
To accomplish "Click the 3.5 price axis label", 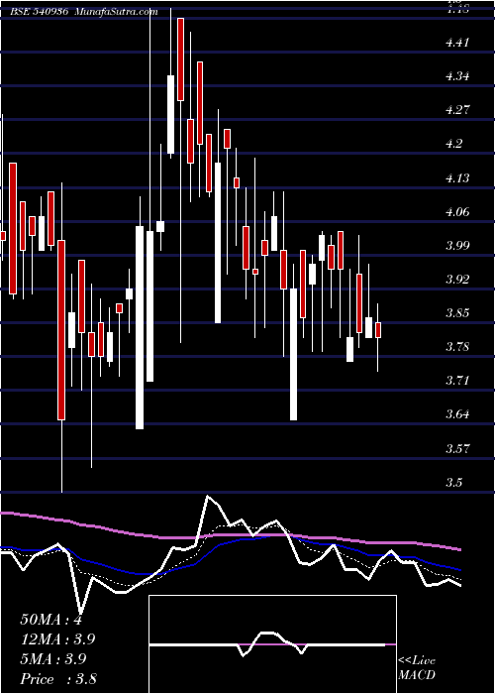I will (454, 483).
